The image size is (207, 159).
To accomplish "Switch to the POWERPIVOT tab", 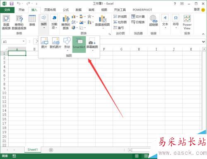I will click(x=142, y=10).
